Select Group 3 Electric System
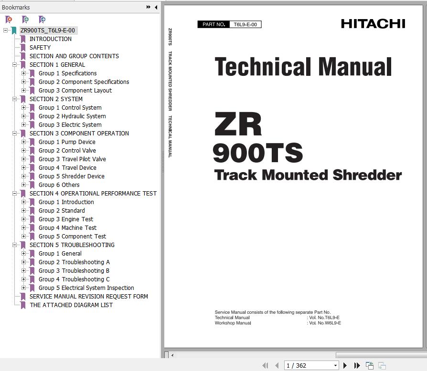This screenshot has height=371, width=427. (x=70, y=125)
